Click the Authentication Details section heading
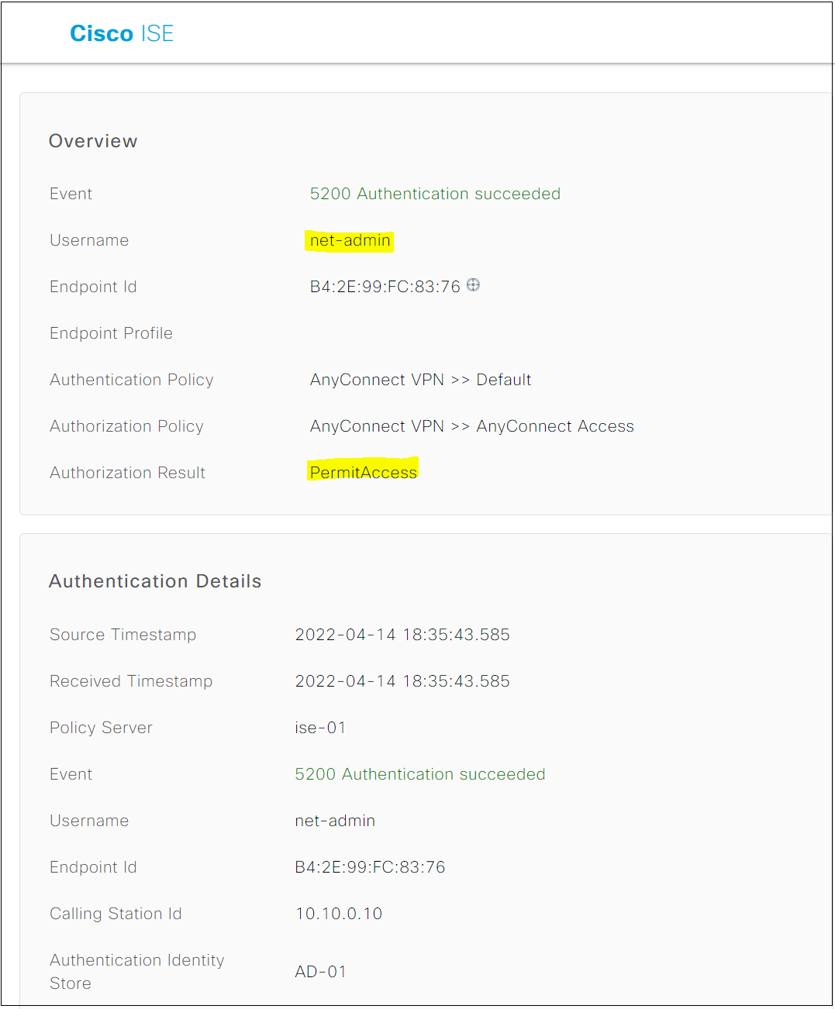Screen dimensions: 835x1009 155,581
